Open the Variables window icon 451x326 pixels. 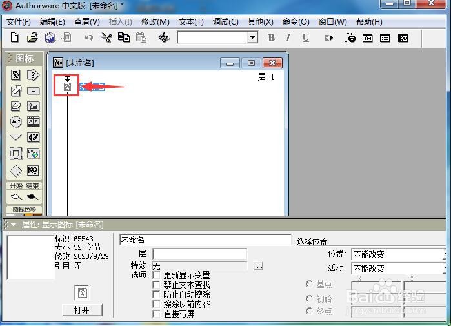point(385,38)
